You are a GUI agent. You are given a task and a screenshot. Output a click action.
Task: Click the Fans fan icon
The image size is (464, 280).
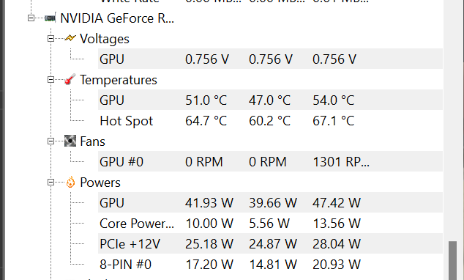tap(70, 141)
